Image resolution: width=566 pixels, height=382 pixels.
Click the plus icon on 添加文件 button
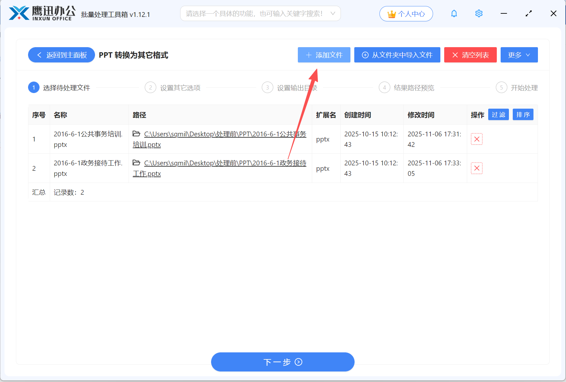pyautogui.click(x=308, y=55)
